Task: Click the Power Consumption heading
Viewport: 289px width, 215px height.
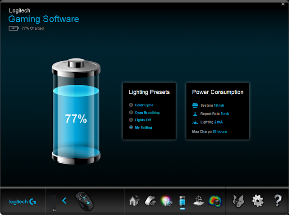Action: point(218,92)
